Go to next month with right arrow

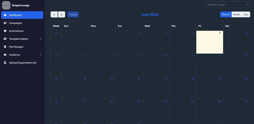click(x=61, y=14)
